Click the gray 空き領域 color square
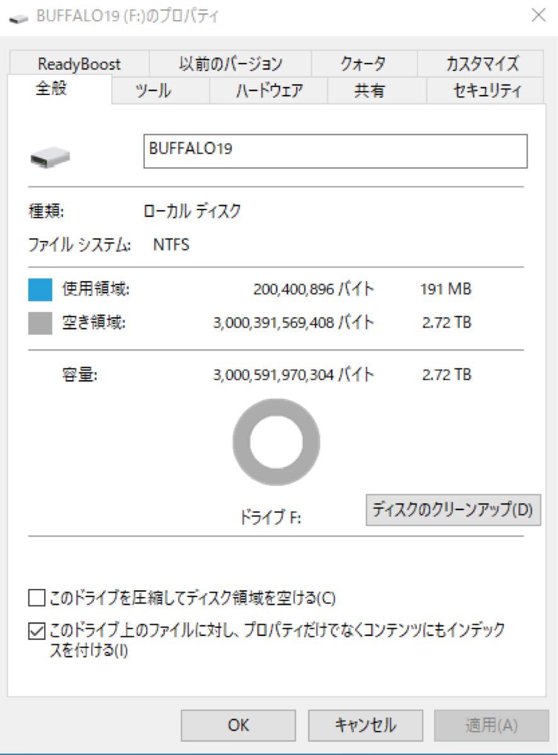Viewport: 558px width, 755px height. tap(40, 322)
